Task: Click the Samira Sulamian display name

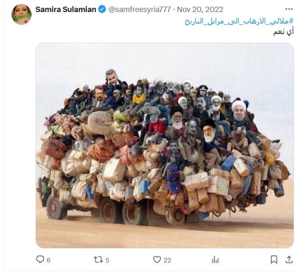Action: click(x=66, y=9)
